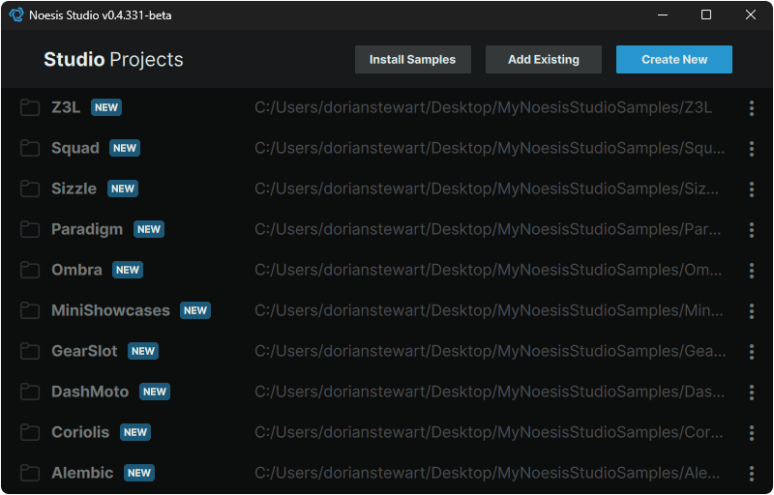Image resolution: width=774 pixels, height=495 pixels.
Task: Click the NEW badge next to Ombra
Action: [128, 270]
